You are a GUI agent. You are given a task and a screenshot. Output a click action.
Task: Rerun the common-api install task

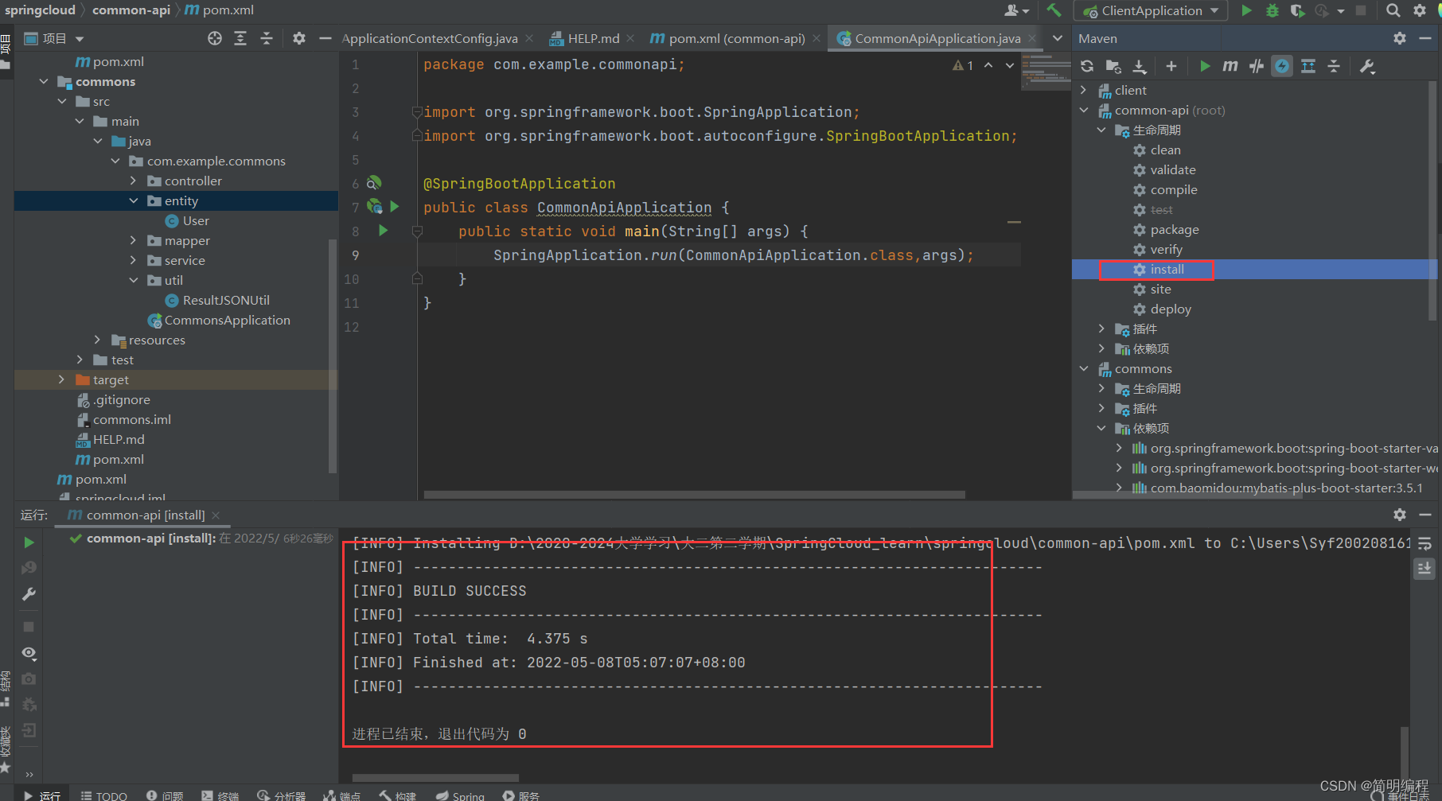click(x=29, y=542)
